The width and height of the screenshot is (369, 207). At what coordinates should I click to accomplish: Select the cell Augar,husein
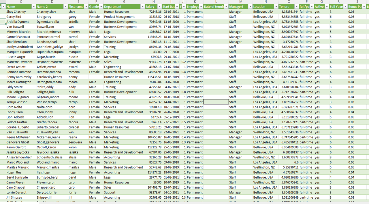52,57
